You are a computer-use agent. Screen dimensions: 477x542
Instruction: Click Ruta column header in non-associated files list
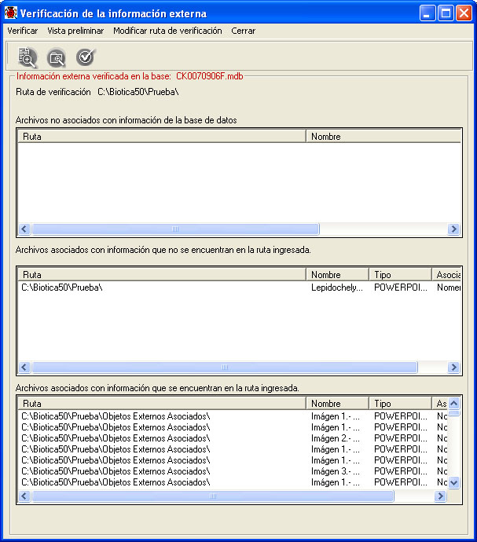pos(162,137)
